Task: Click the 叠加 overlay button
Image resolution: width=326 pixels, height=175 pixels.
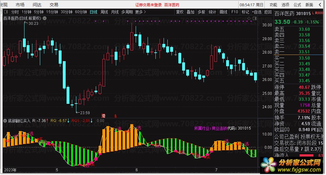Action: coord(190,12)
